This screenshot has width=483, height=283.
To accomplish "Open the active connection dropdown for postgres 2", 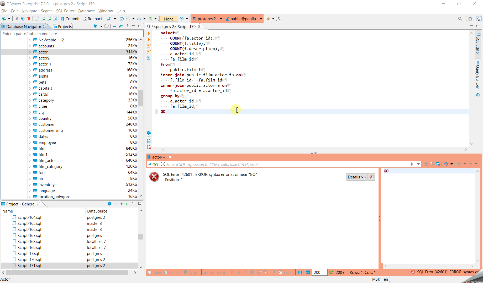I will tap(221, 19).
